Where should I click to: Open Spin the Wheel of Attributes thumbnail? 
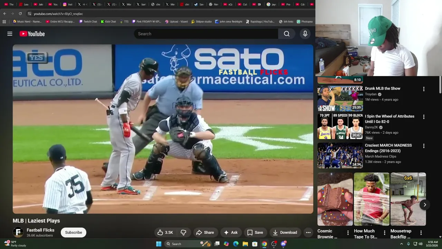coord(340,126)
